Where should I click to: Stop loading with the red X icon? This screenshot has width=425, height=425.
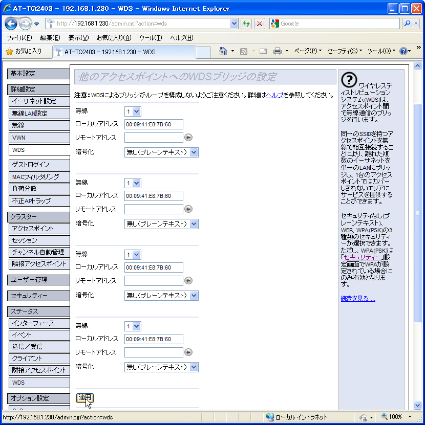pyautogui.click(x=260, y=24)
